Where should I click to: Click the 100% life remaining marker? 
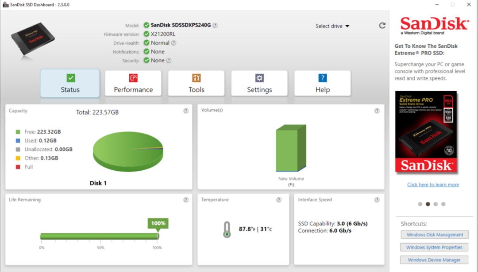pyautogui.click(x=158, y=223)
